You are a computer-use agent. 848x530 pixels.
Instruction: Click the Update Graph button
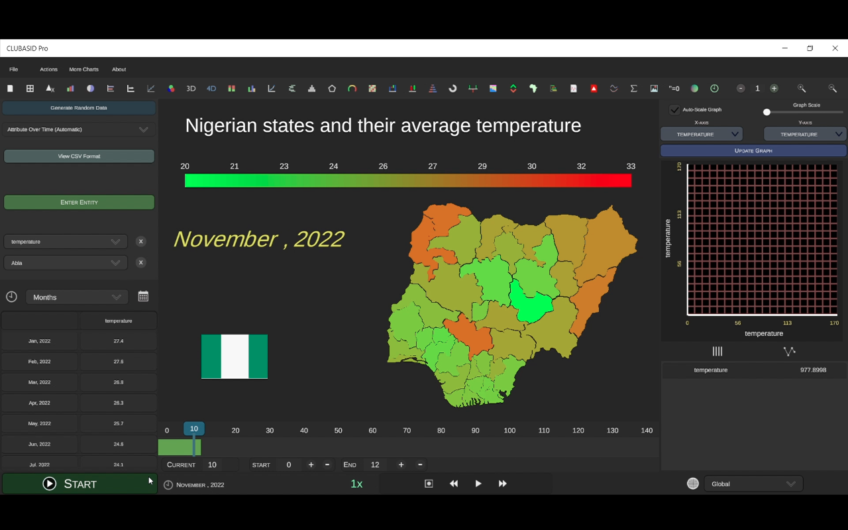point(753,150)
